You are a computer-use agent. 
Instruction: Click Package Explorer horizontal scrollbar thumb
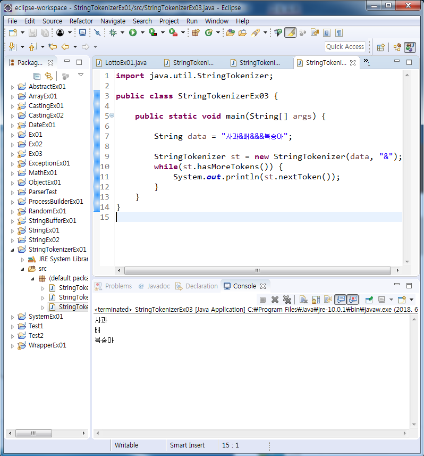pyautogui.click(x=33, y=433)
